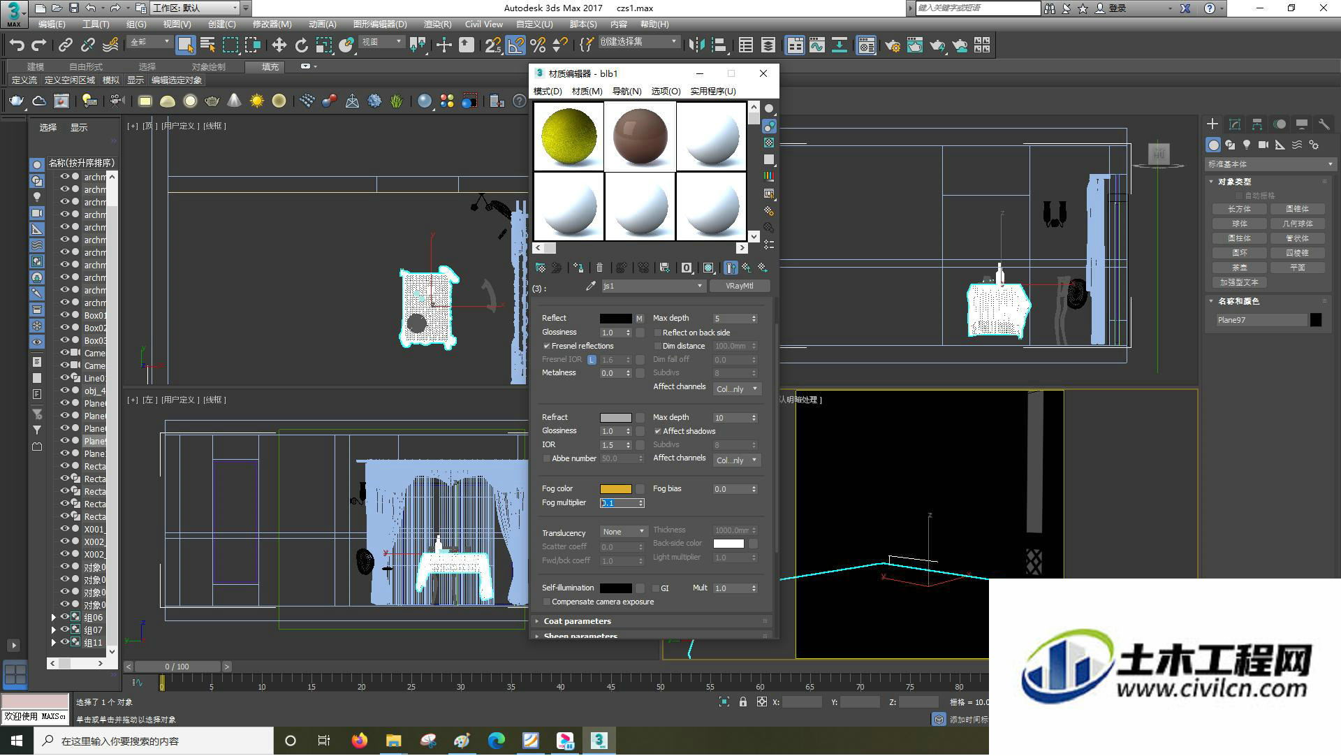Click Assign Material to Selection icon
Screen dimensions: 1341x756
click(x=578, y=268)
